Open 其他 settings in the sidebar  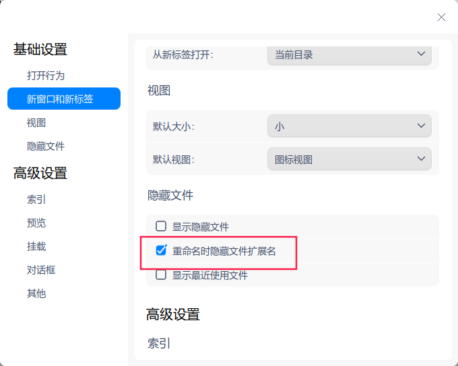click(36, 293)
